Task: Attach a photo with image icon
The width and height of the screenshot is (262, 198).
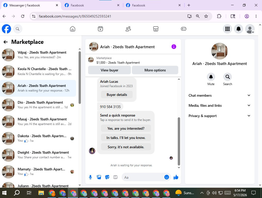Action: (x=99, y=177)
